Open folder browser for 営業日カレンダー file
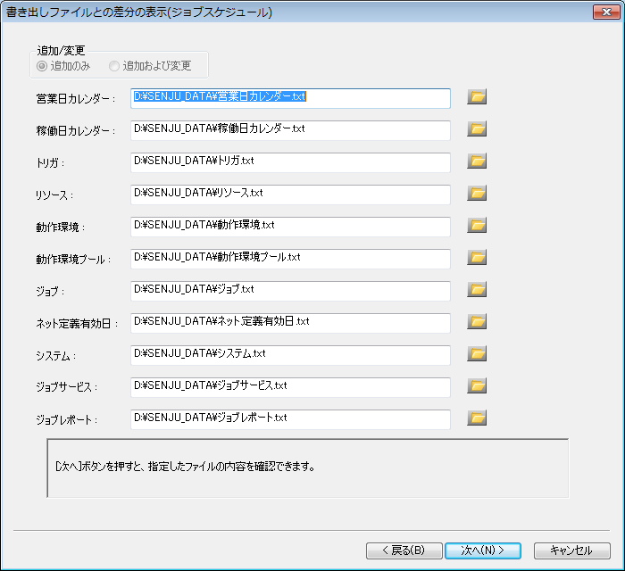625x571 pixels. (477, 96)
